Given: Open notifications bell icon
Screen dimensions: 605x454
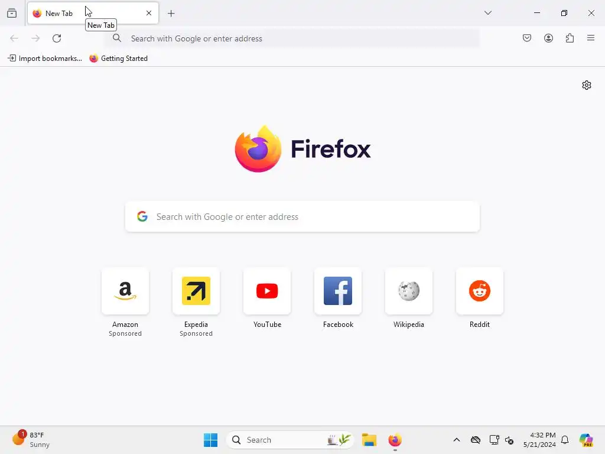Looking at the screenshot, I should point(565,440).
